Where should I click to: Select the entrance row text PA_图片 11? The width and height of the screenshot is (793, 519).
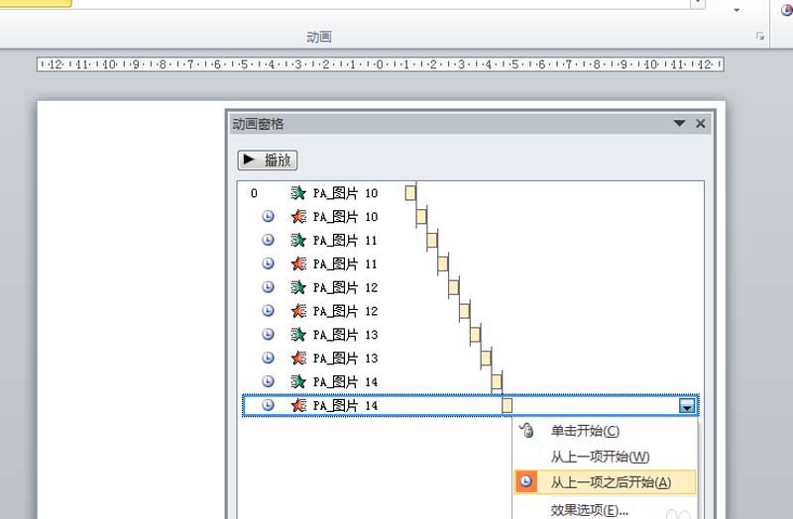click(x=345, y=240)
